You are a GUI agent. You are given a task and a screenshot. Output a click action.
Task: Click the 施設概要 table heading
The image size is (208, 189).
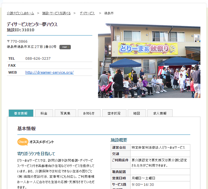click(119, 140)
